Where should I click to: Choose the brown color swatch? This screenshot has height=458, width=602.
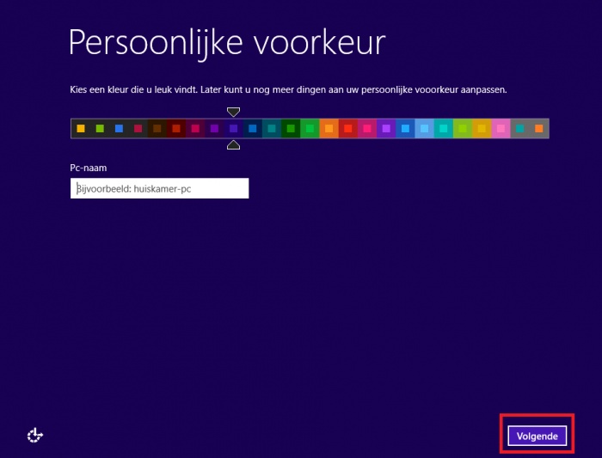click(x=157, y=129)
